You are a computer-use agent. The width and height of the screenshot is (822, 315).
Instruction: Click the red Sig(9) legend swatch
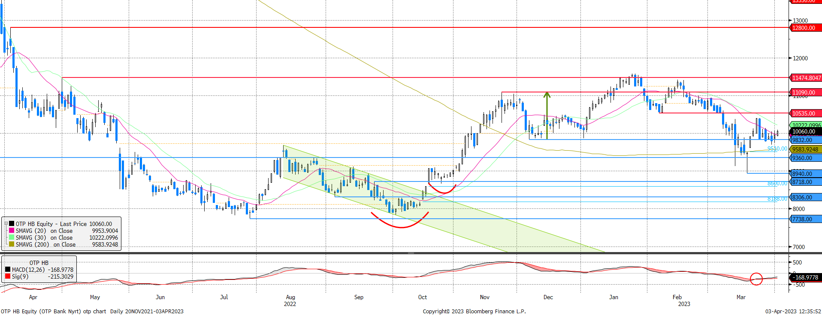pyautogui.click(x=8, y=276)
